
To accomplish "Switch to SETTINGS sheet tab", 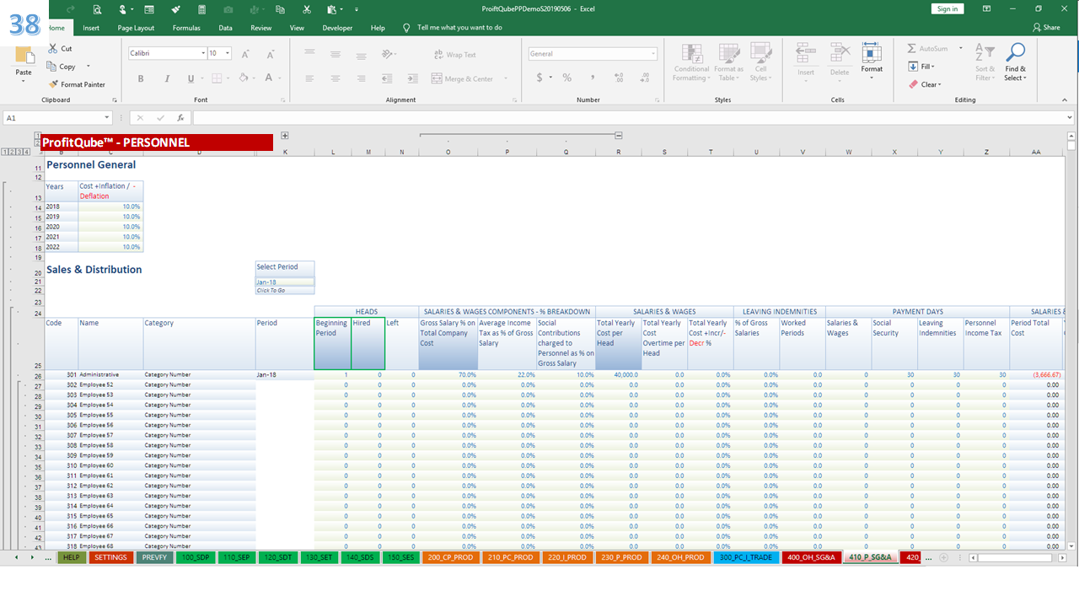I will click(110, 557).
